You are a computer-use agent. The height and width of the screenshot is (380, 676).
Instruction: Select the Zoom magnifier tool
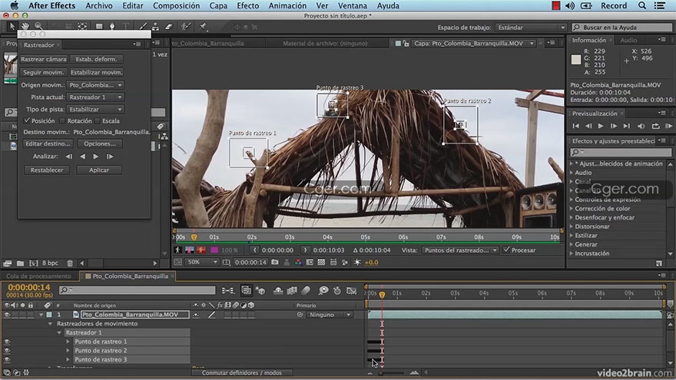(x=38, y=26)
